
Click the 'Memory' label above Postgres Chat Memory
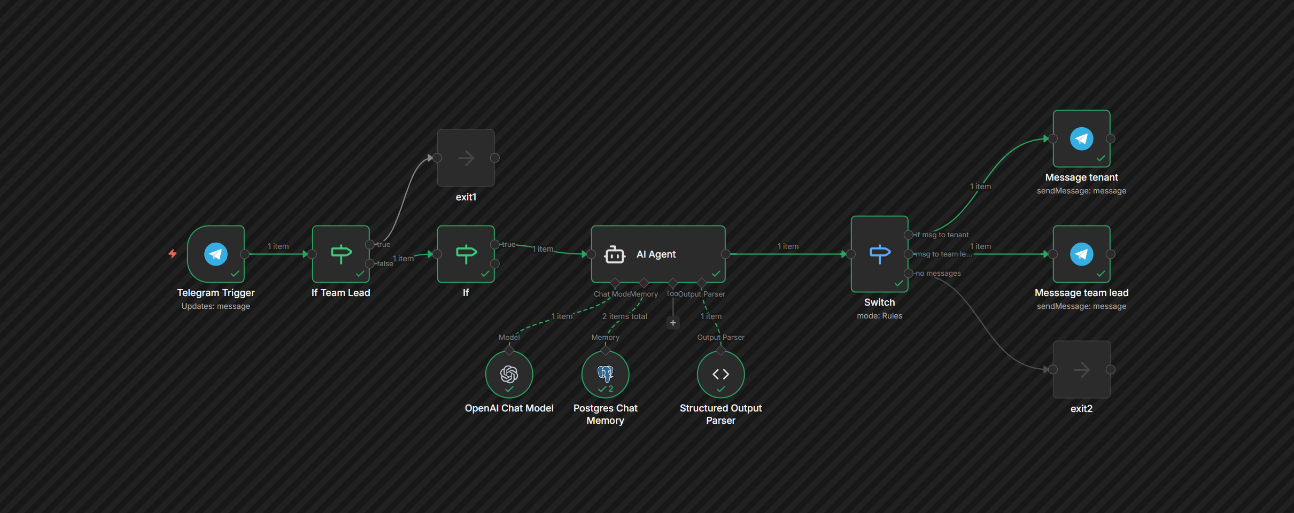click(606, 337)
